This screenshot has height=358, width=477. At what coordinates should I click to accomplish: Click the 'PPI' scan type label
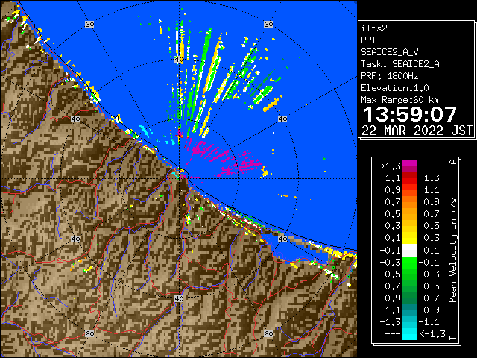[x=368, y=40]
